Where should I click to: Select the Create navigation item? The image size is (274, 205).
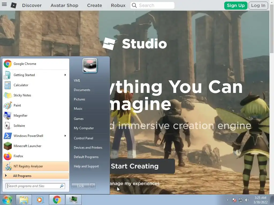click(94, 5)
